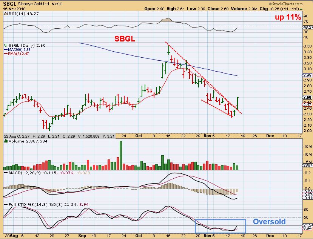Click 'Y: 3.21' in the data readout
This screenshot has width=313, height=239.
point(108,136)
